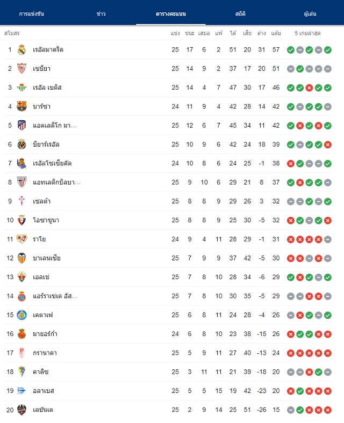Click the Real Betis club crest

pos(21,87)
